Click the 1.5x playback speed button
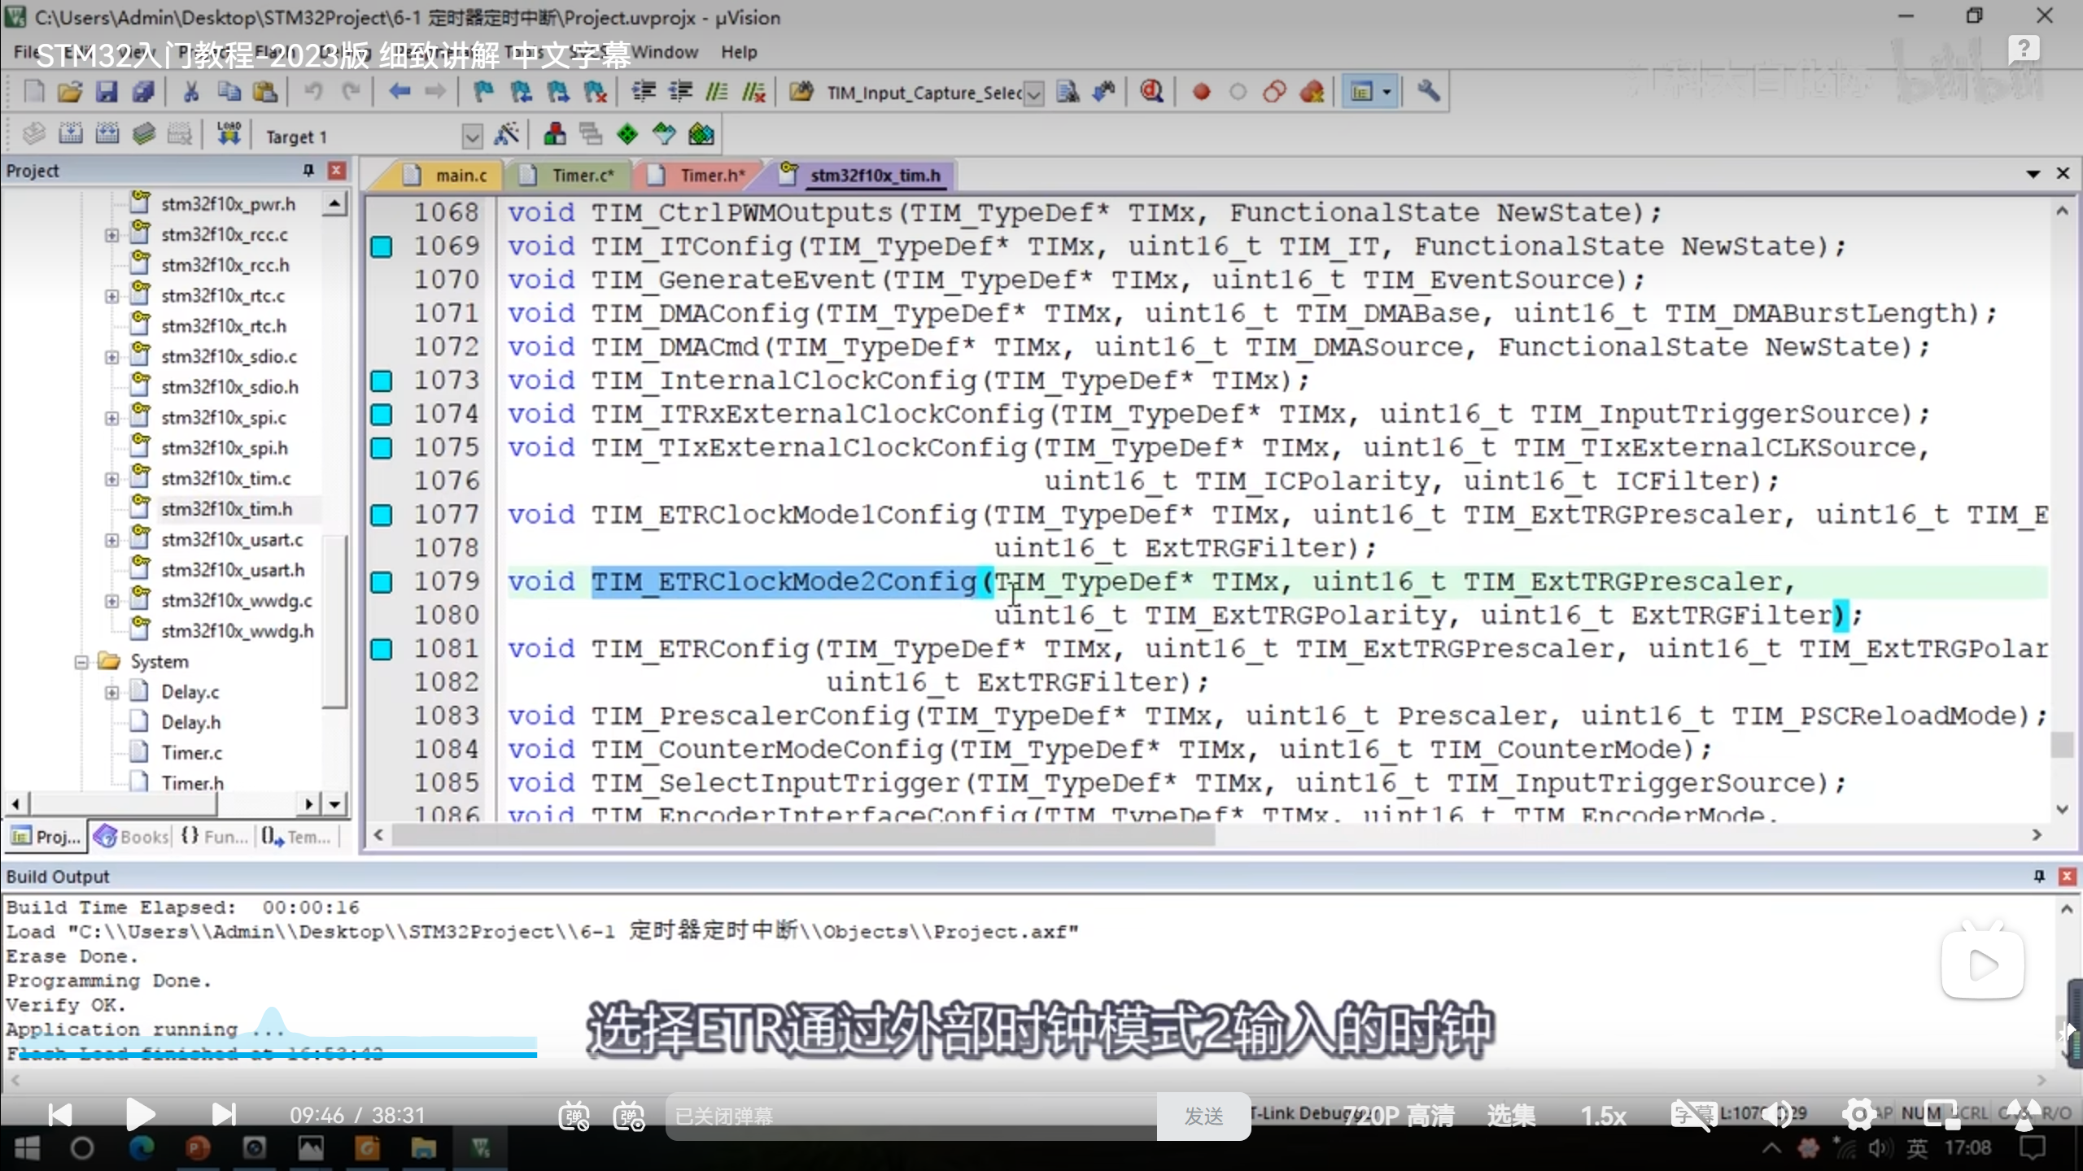Viewport: 2083px width, 1171px height. [1602, 1116]
